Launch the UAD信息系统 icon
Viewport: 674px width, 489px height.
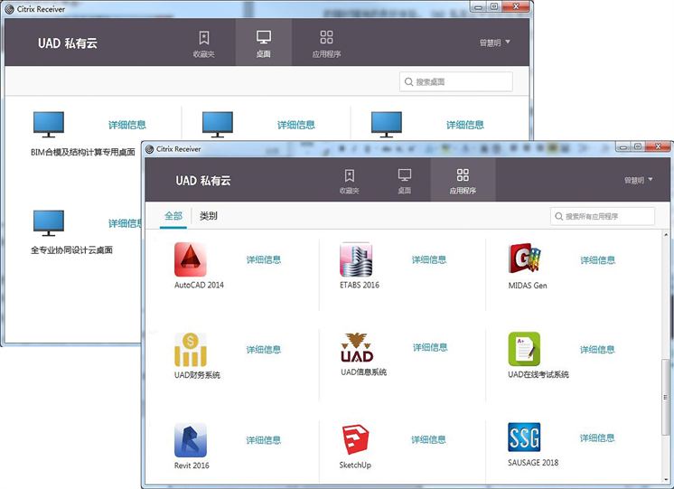356,348
